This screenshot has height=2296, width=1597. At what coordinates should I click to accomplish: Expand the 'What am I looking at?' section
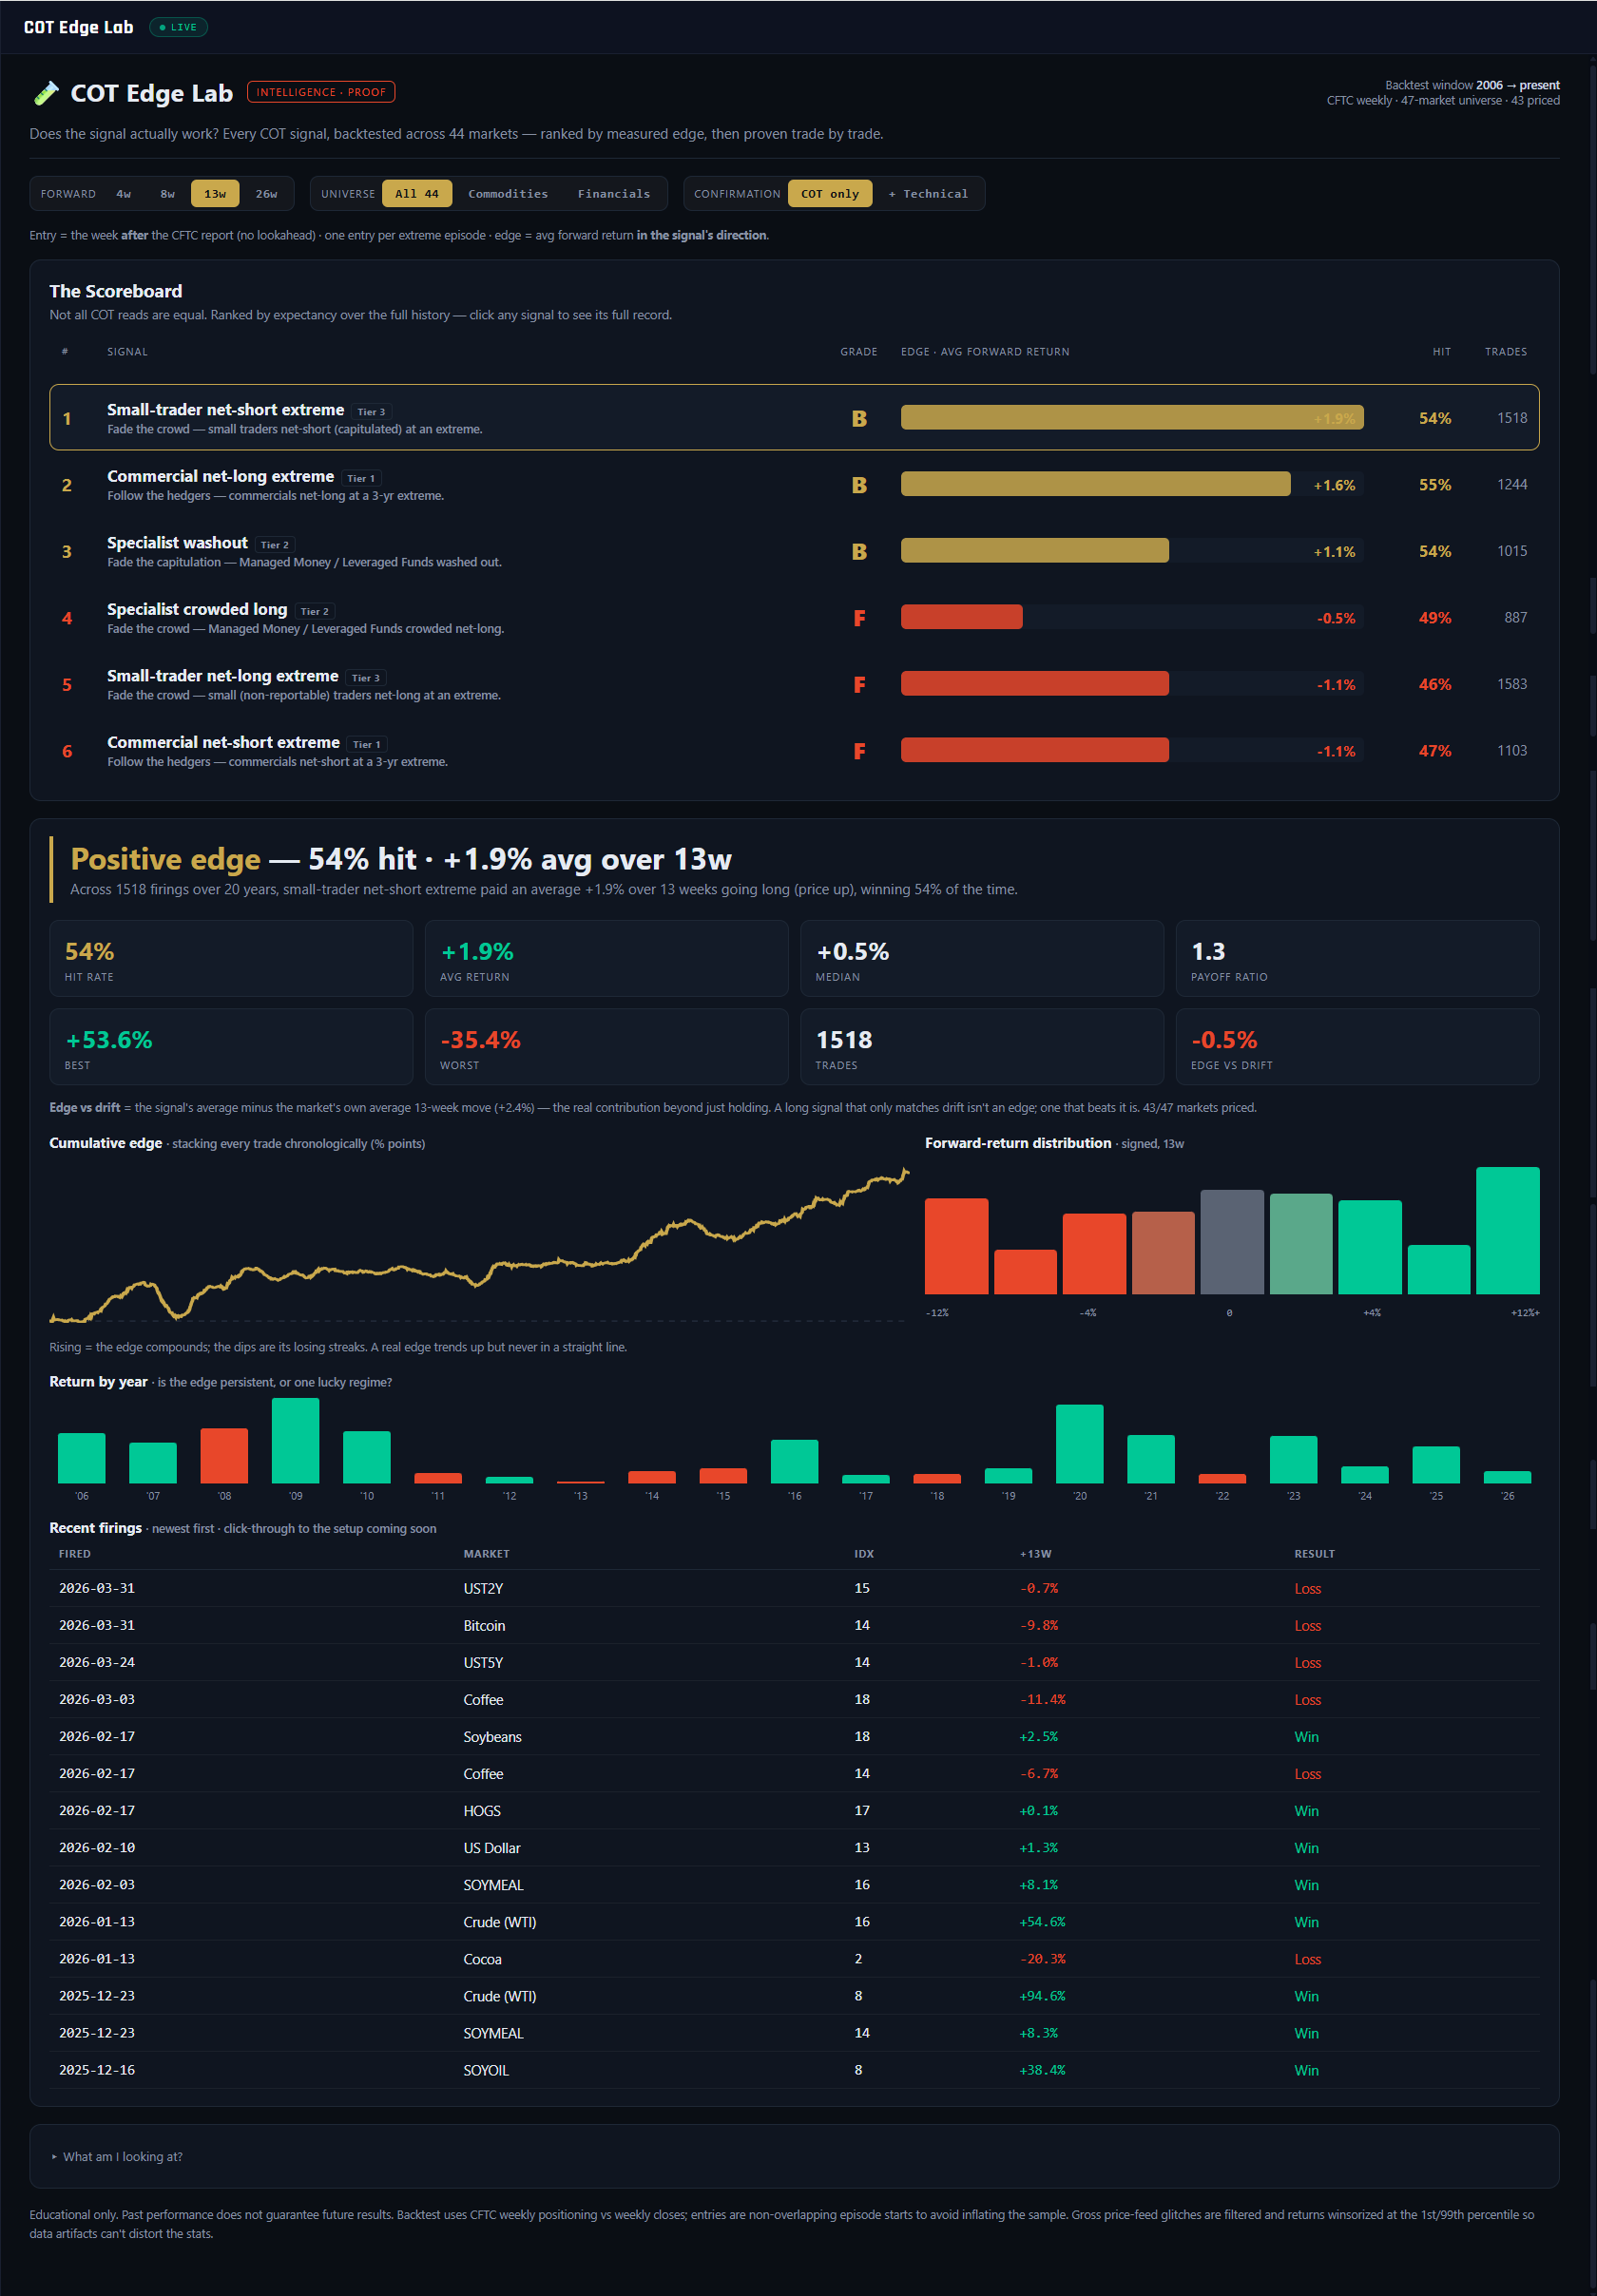point(117,2156)
